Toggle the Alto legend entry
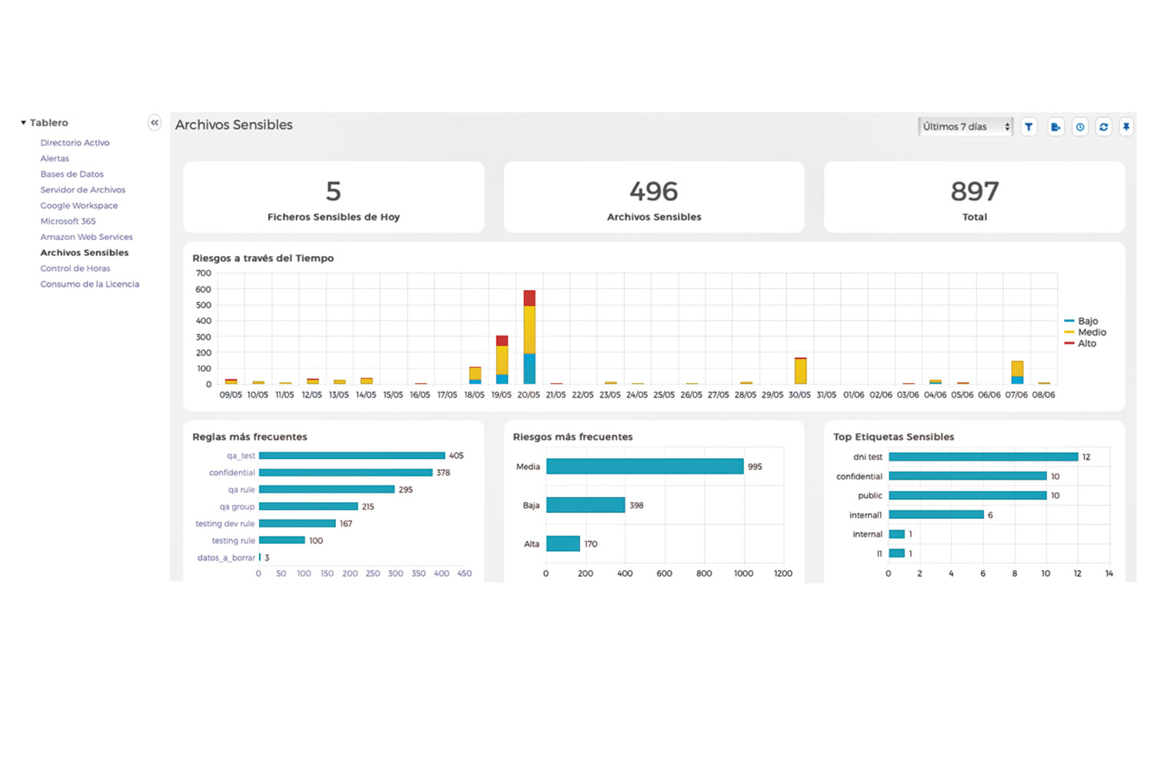The height and width of the screenshot is (769, 1153). click(1080, 344)
